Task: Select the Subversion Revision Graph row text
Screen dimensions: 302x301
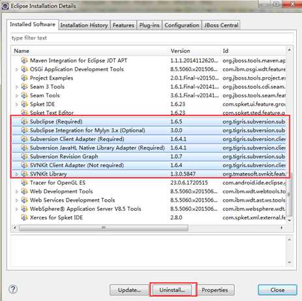Action: click(x=64, y=157)
